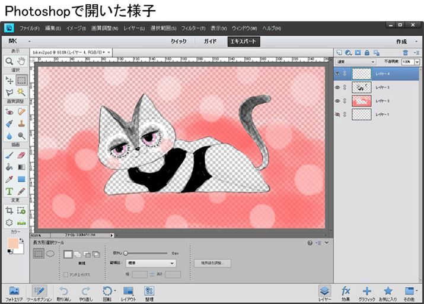
Task: Select the Hand tool
Action: tap(21, 61)
